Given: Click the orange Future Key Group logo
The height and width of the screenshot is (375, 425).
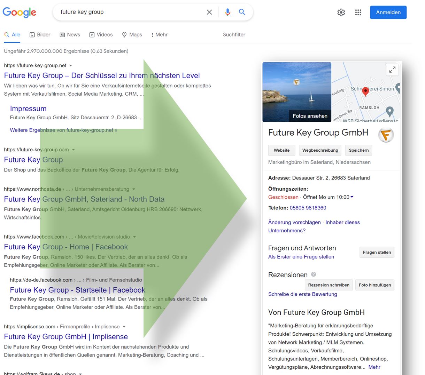Looking at the screenshot, I should coord(386,135).
